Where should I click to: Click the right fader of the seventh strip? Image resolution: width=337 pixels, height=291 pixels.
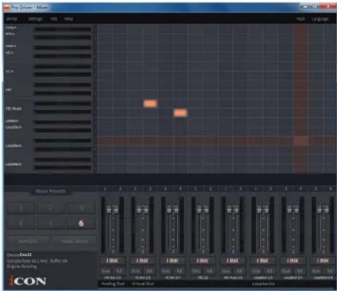coord(296,209)
